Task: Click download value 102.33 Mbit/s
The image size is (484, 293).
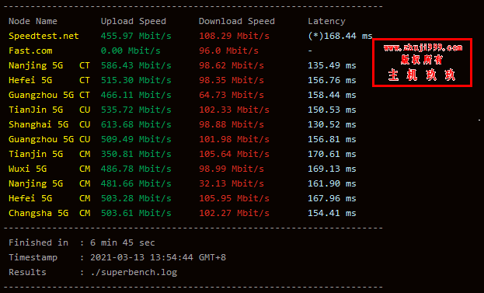Action: [234, 110]
